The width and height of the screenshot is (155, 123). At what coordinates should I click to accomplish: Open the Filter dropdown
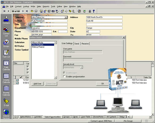(x=22, y=63)
